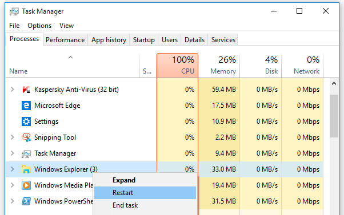Select the Windows Explorer (3) row name

click(66, 169)
